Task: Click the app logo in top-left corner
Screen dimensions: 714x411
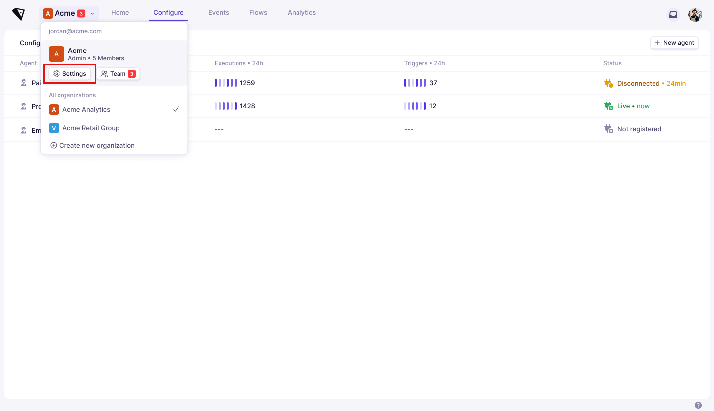Action: pos(18,14)
